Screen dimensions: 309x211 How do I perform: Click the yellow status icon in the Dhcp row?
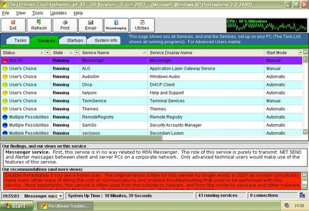tap(5, 85)
